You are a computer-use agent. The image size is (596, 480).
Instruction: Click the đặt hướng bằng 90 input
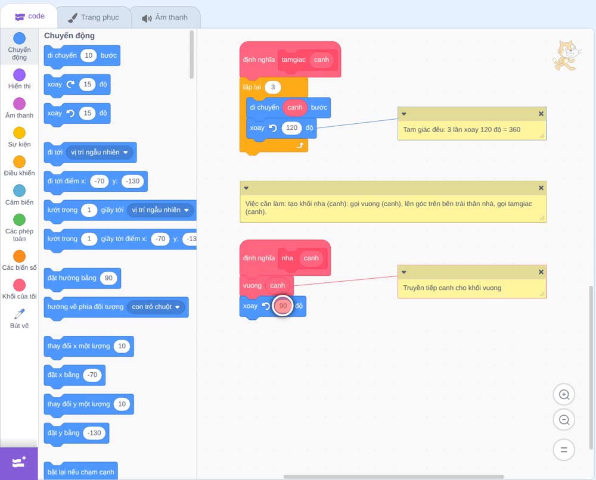coord(108,278)
